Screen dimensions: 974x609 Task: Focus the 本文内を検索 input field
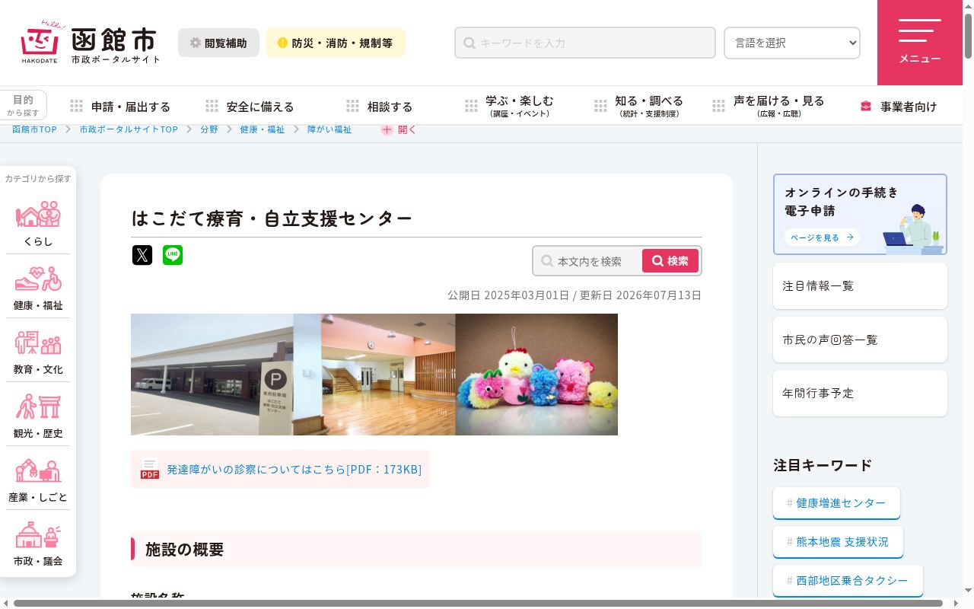[x=589, y=260]
